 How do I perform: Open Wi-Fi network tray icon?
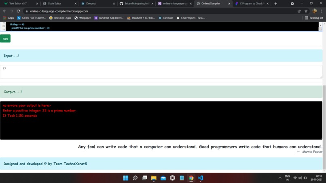(x=295, y=178)
